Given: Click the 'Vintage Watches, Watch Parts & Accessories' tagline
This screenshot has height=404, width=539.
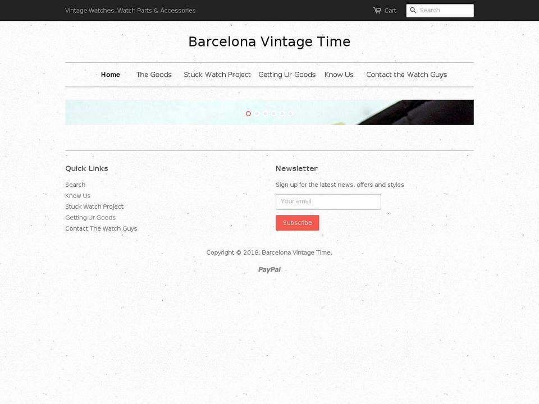Looking at the screenshot, I should click(130, 11).
